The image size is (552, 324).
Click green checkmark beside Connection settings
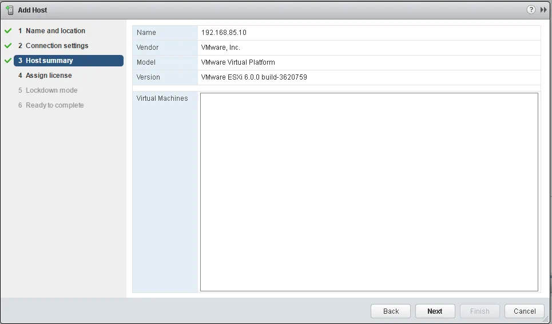tap(8, 46)
